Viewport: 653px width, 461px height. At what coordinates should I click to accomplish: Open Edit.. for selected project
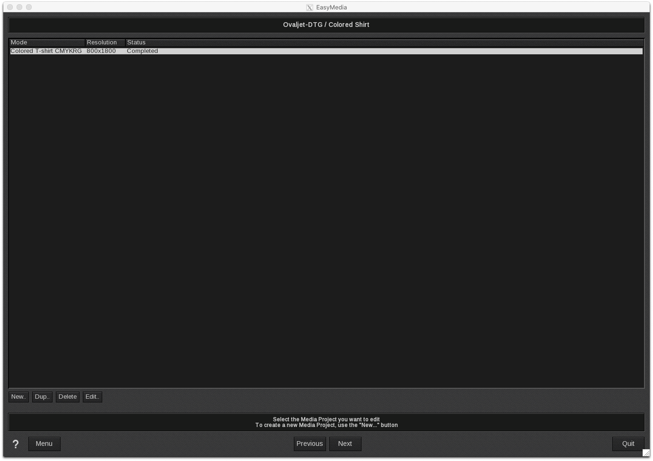(92, 397)
